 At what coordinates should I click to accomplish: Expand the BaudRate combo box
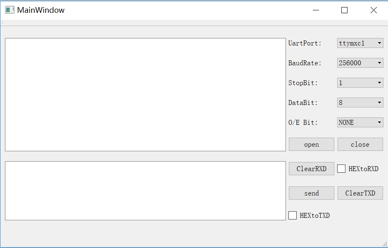point(360,63)
